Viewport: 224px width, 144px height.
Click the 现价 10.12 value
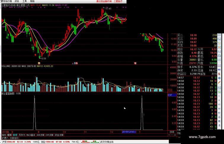(193, 49)
